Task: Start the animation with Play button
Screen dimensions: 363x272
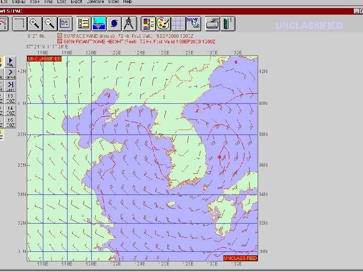Action: click(10, 62)
